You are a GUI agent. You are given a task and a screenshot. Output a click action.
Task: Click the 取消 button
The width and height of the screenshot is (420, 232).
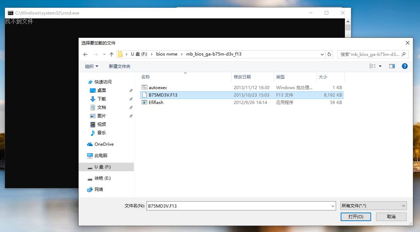pyautogui.click(x=391, y=217)
